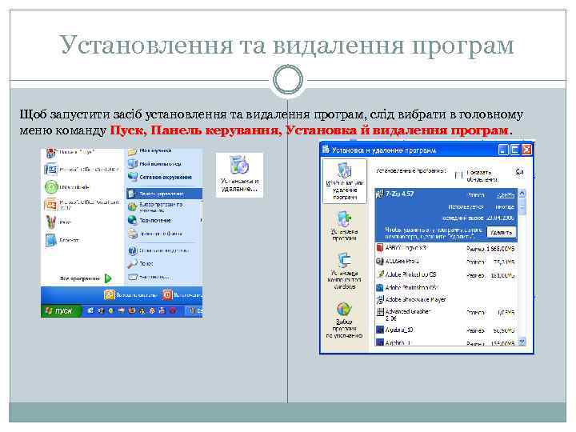Screen dimensions: 576x432
Task: Click the program list scrollbar thumb
Action: (x=522, y=207)
